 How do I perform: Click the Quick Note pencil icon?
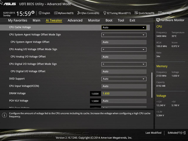136,13
